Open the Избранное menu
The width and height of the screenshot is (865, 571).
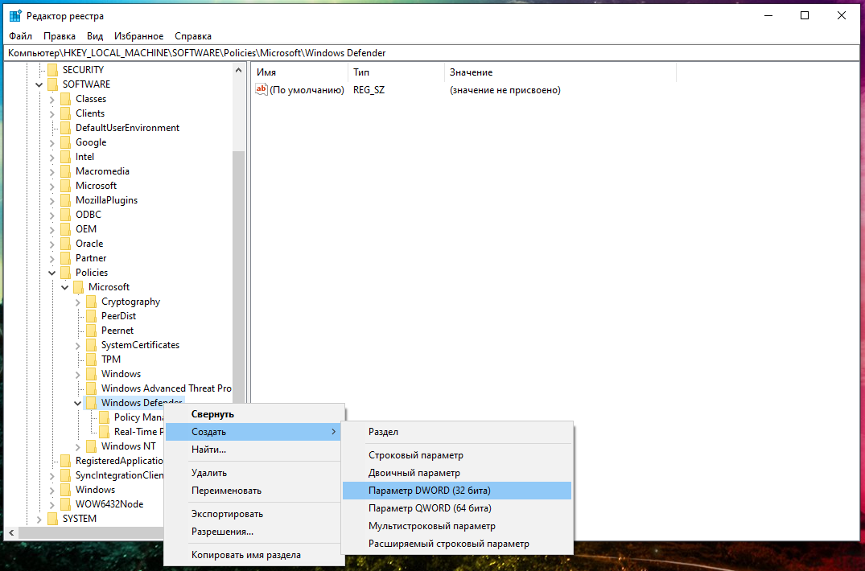click(x=138, y=36)
